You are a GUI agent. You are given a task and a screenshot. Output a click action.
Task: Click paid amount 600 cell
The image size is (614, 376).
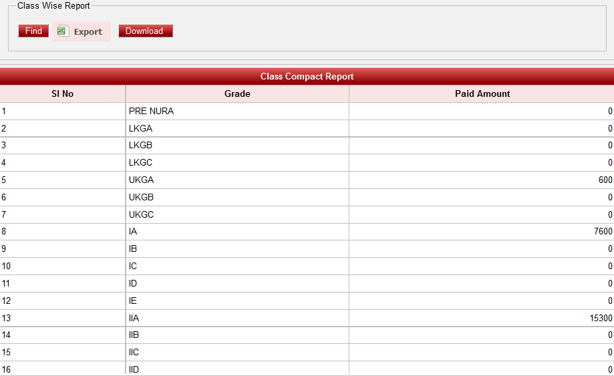pyautogui.click(x=605, y=180)
